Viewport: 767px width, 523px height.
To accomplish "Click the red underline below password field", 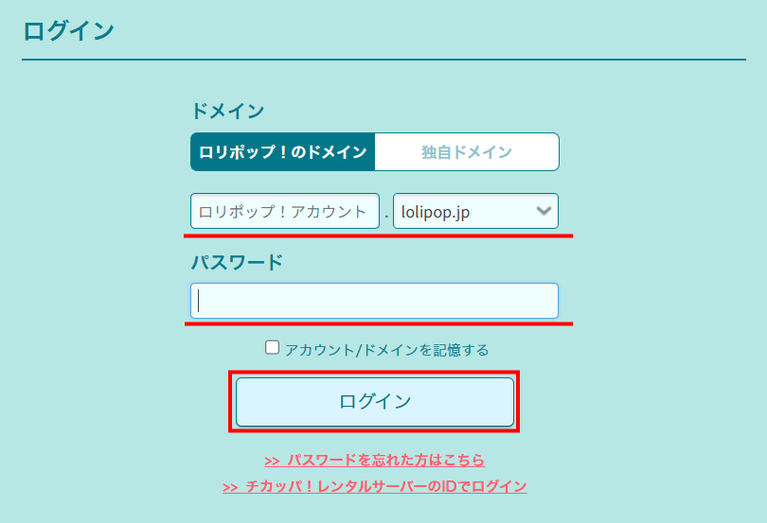I will [x=379, y=323].
